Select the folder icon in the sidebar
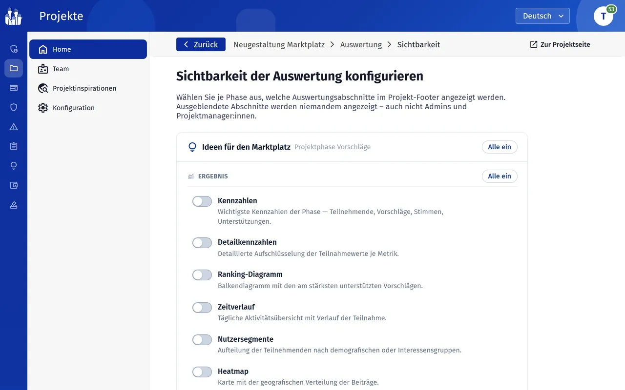This screenshot has height=390, width=625. click(14, 68)
